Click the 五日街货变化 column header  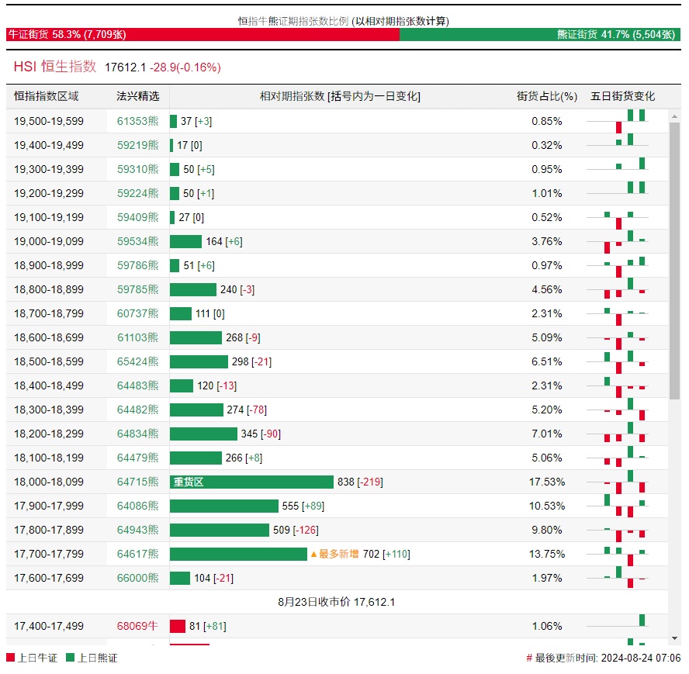tap(622, 96)
